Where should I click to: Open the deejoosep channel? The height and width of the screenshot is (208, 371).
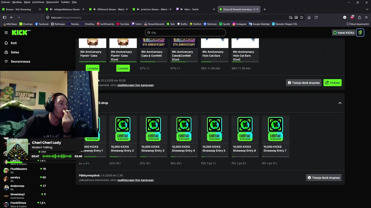pyautogui.click(x=25, y=187)
